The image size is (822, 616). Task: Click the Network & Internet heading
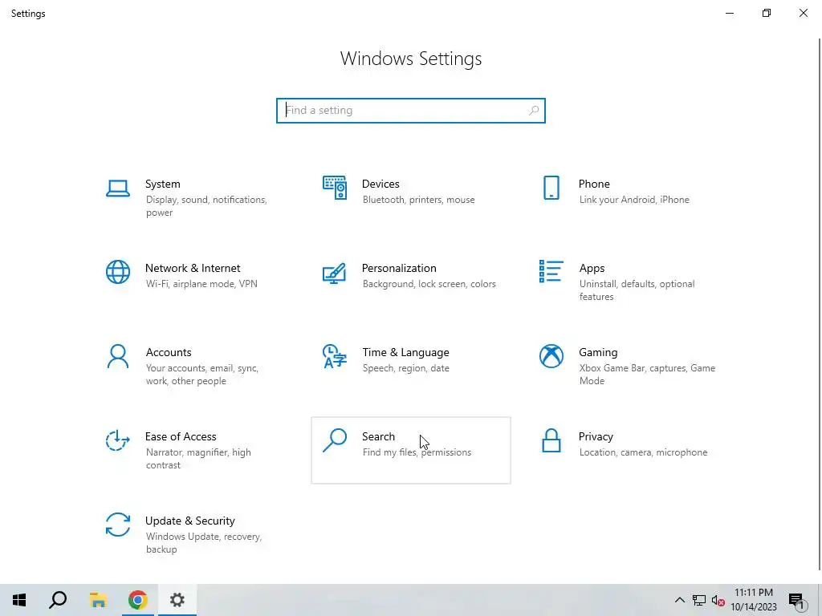(193, 268)
